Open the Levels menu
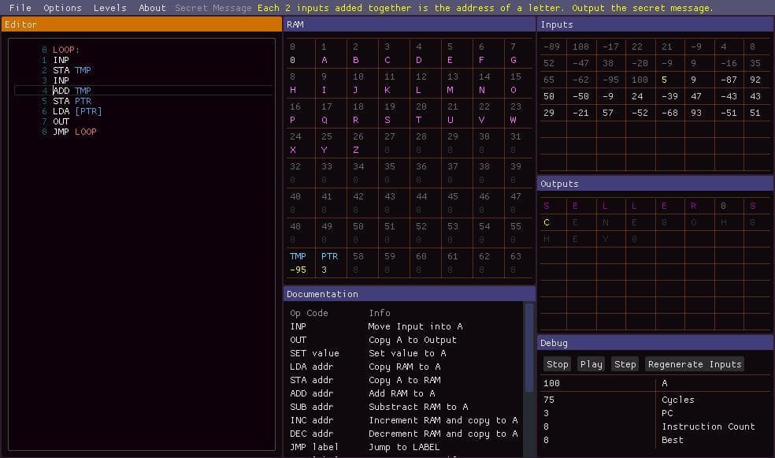Viewport: 775px width, 458px height. (x=109, y=8)
